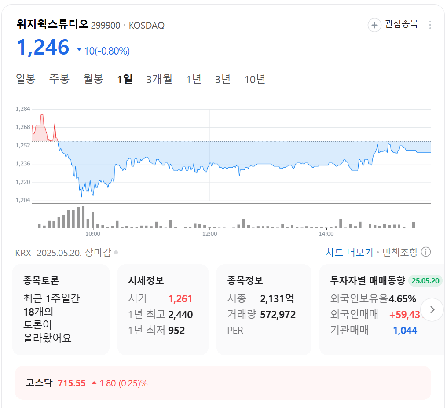This screenshot has width=447, height=408.
Task: Open the 시세정보 price info card
Action: [163, 310]
